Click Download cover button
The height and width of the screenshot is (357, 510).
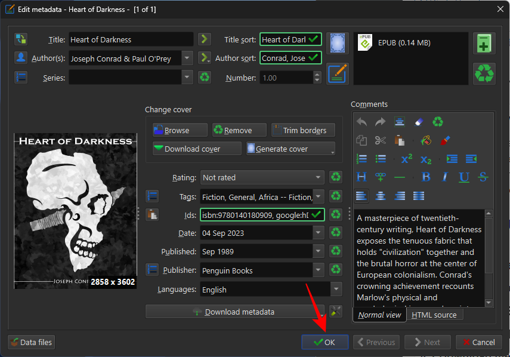(x=197, y=149)
